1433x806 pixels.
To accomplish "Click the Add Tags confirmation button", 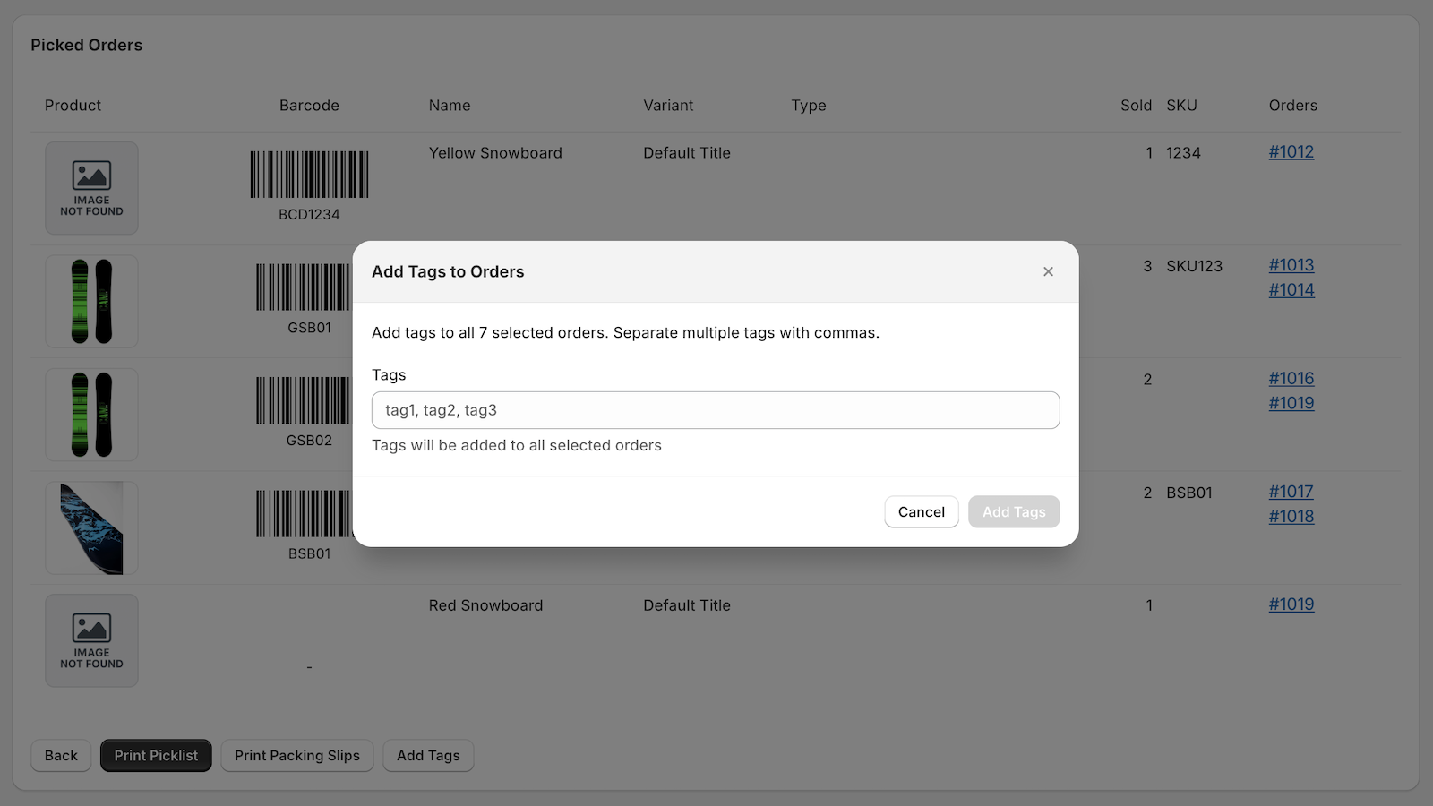I will 1013,511.
